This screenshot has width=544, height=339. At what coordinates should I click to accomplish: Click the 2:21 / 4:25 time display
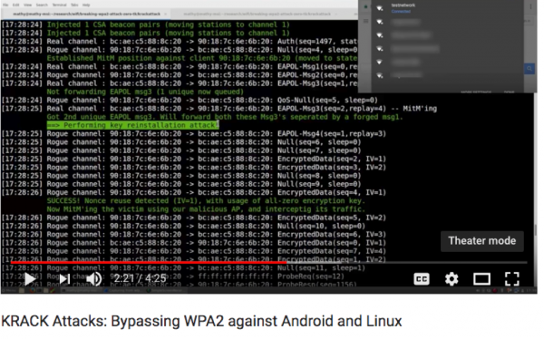140,278
